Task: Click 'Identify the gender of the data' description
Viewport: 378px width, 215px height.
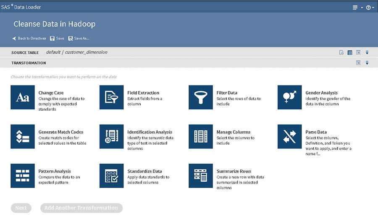Action: pyautogui.click(x=328, y=101)
